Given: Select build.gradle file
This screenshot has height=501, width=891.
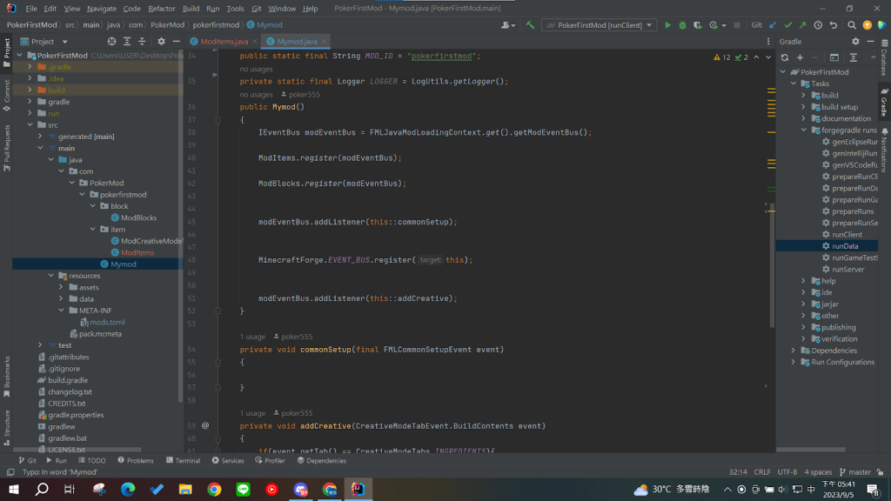Looking at the screenshot, I should 68,380.
